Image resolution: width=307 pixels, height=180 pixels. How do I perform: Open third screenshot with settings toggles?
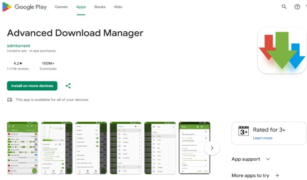[91, 148]
